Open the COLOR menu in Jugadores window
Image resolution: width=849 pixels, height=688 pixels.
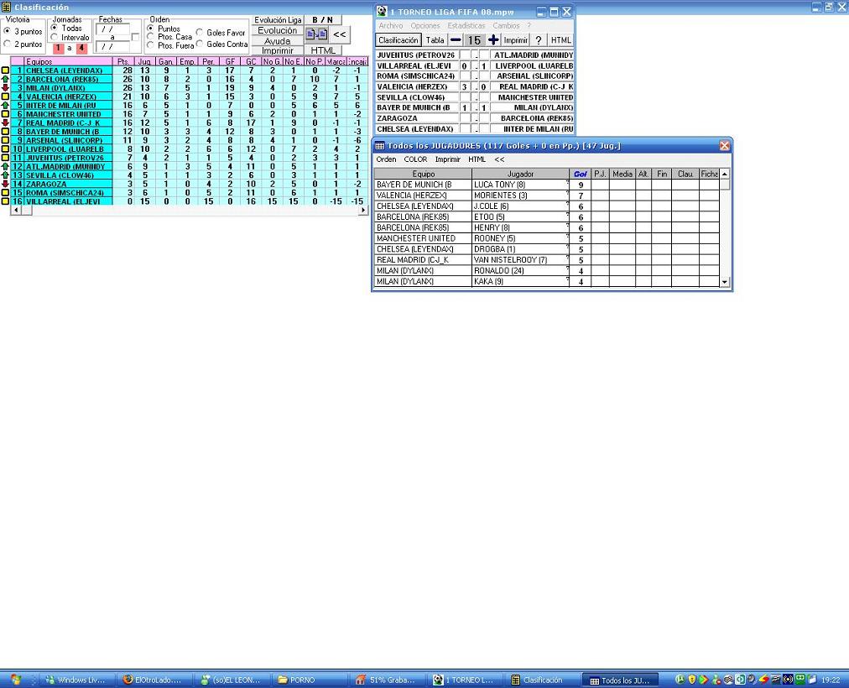pyautogui.click(x=415, y=159)
